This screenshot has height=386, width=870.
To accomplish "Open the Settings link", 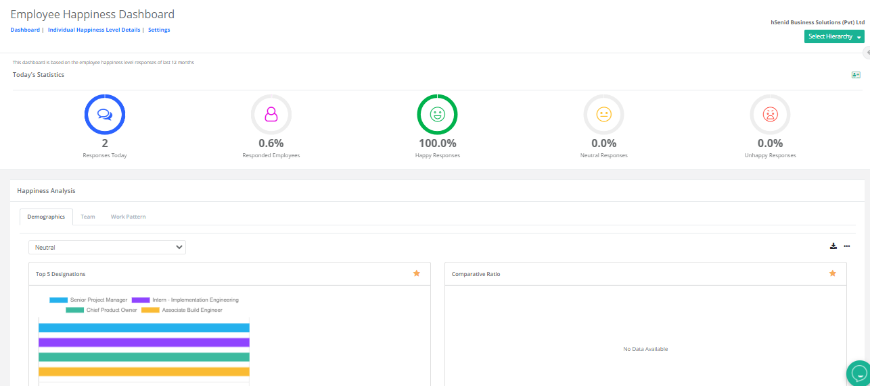I will click(159, 30).
